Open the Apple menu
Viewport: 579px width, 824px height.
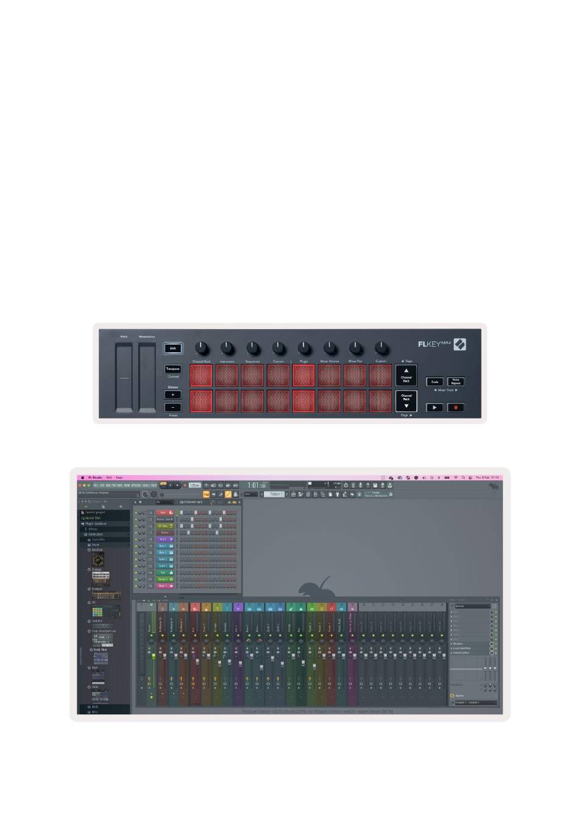pyautogui.click(x=82, y=478)
